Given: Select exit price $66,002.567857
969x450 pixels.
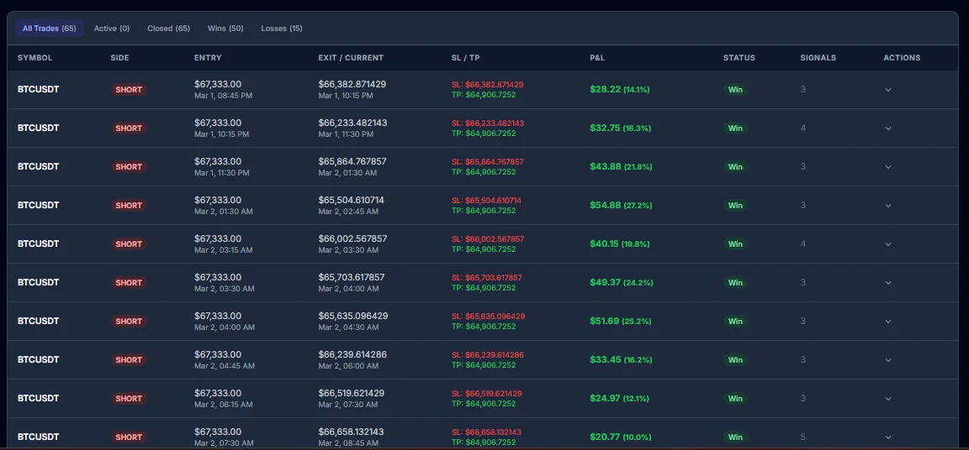Looking at the screenshot, I should (x=353, y=238).
